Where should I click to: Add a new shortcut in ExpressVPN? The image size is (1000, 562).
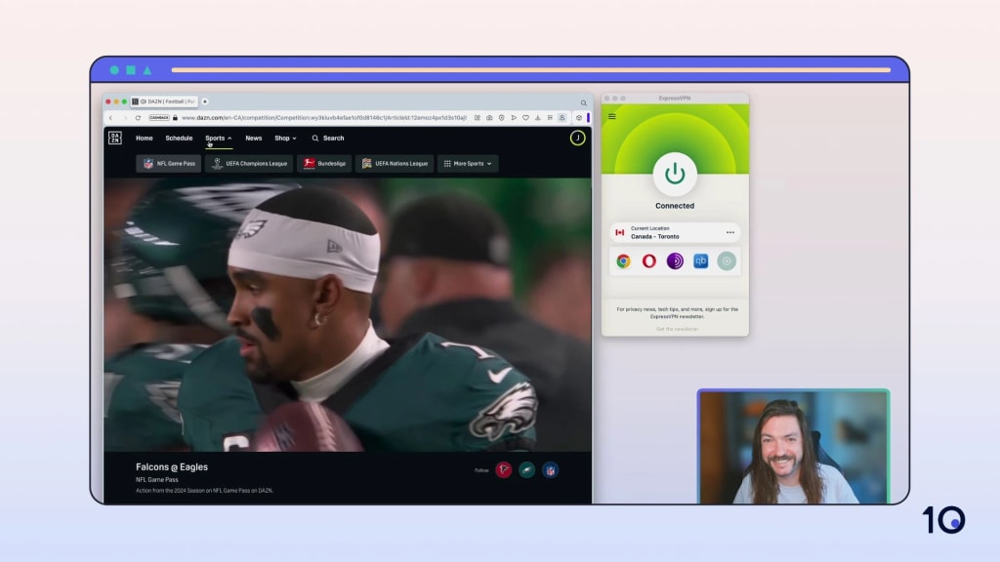tap(727, 261)
